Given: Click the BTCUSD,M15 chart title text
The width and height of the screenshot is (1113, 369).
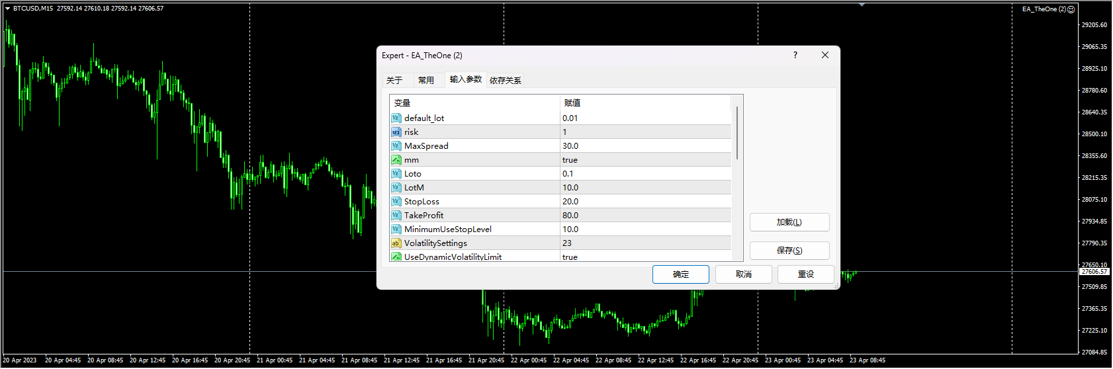Looking at the screenshot, I should click(x=33, y=9).
